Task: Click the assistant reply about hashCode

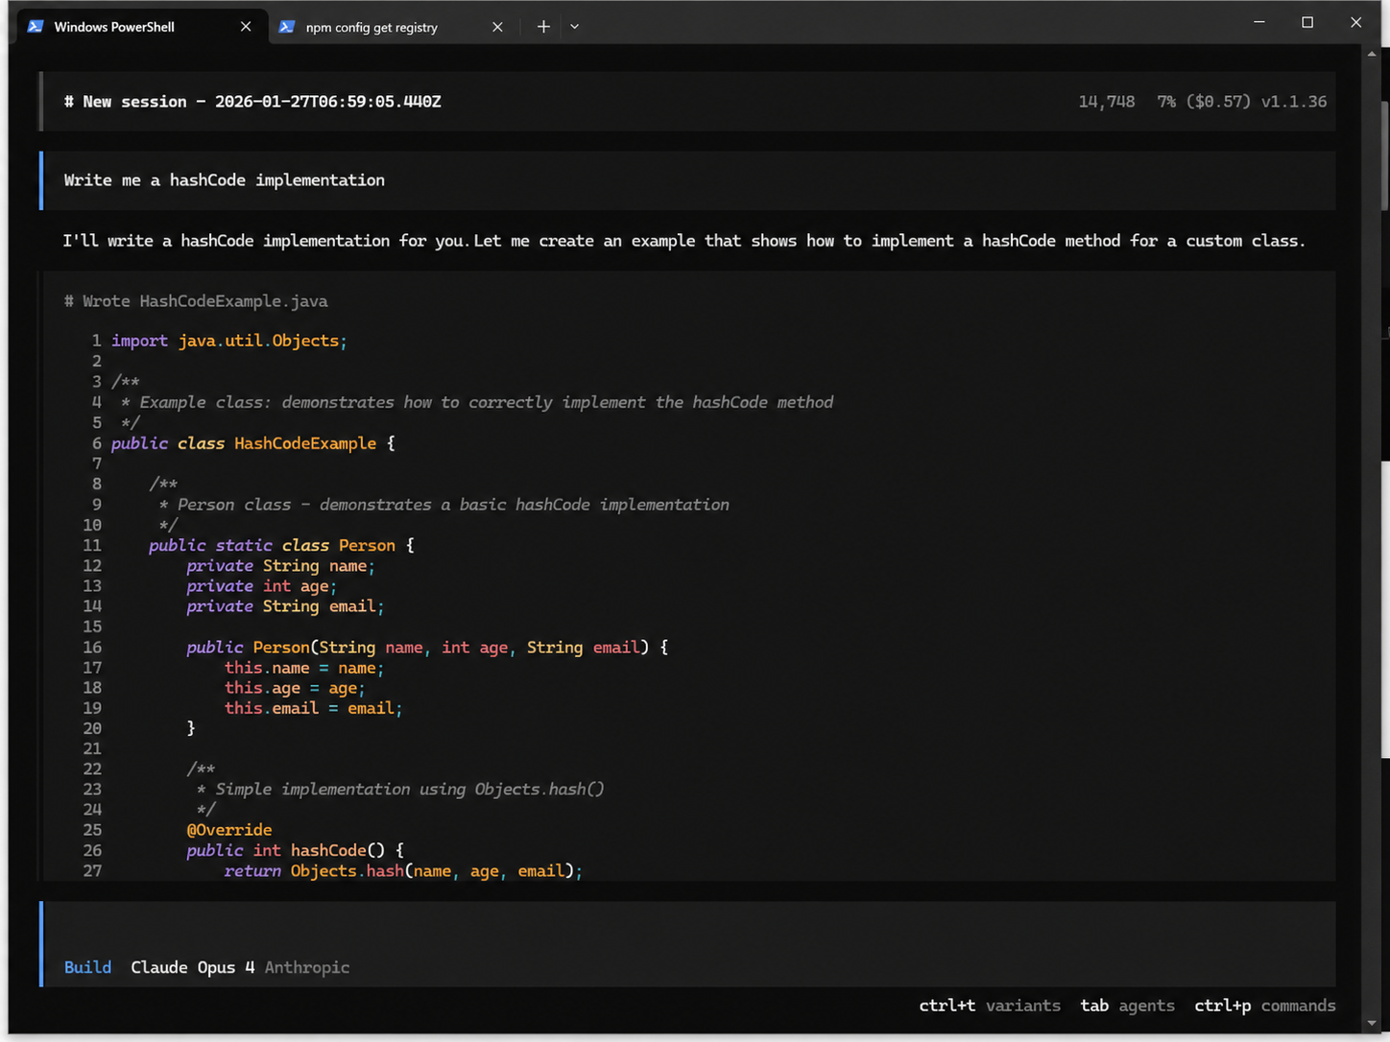Action: pyautogui.click(x=683, y=241)
